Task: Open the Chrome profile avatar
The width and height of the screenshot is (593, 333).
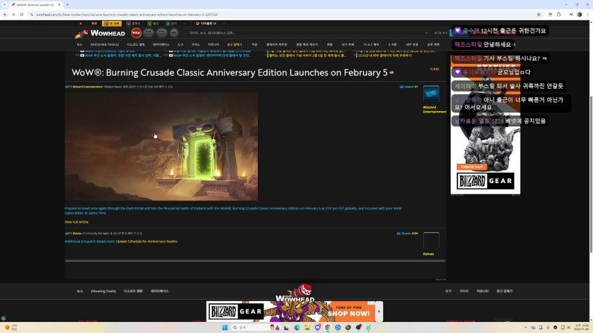Action: [579, 15]
